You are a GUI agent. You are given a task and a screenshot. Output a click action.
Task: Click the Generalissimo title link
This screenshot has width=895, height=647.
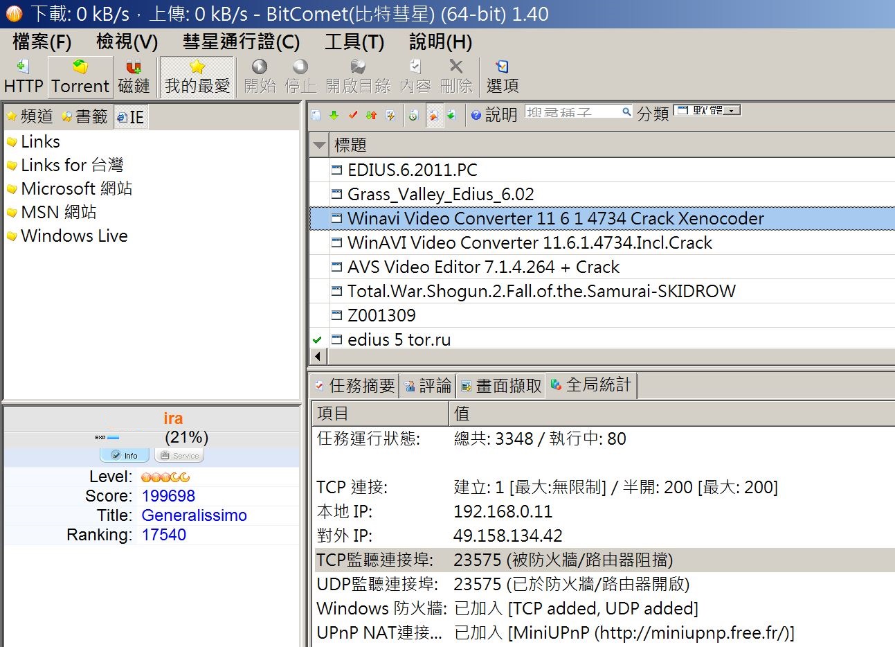point(194,515)
